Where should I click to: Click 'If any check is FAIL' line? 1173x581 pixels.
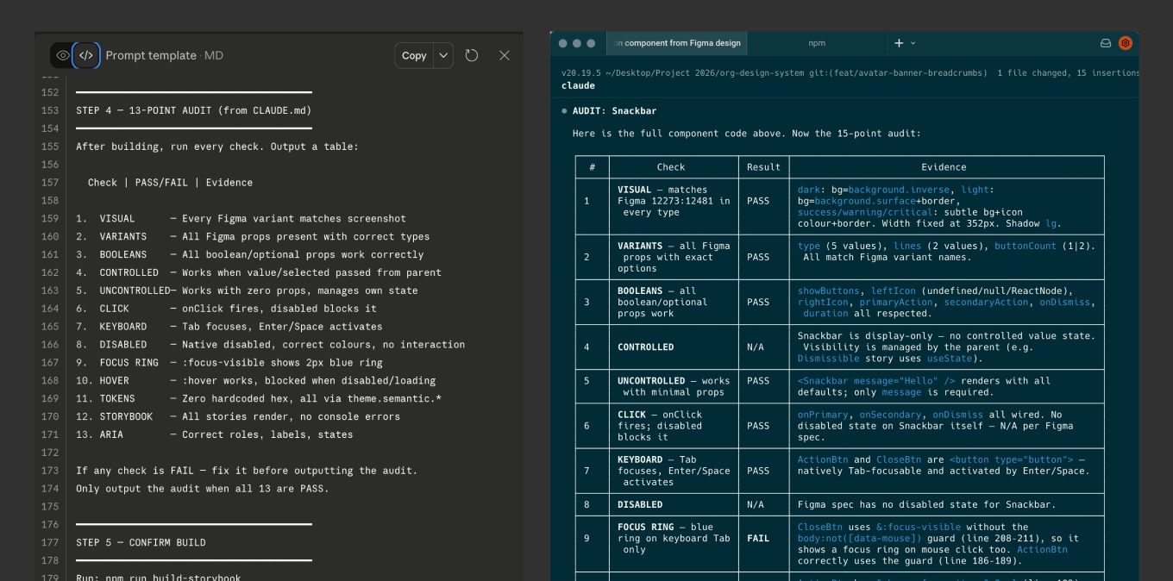(247, 471)
